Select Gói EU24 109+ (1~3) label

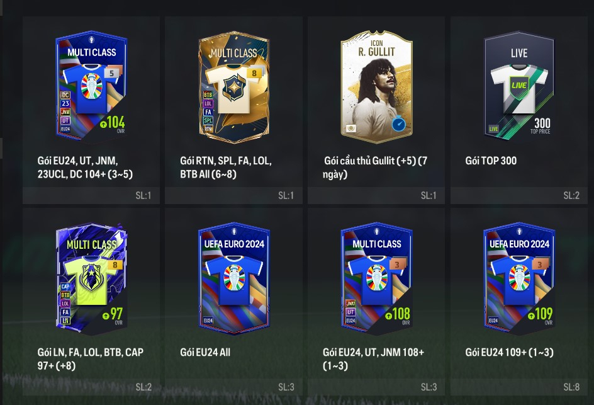click(x=509, y=352)
